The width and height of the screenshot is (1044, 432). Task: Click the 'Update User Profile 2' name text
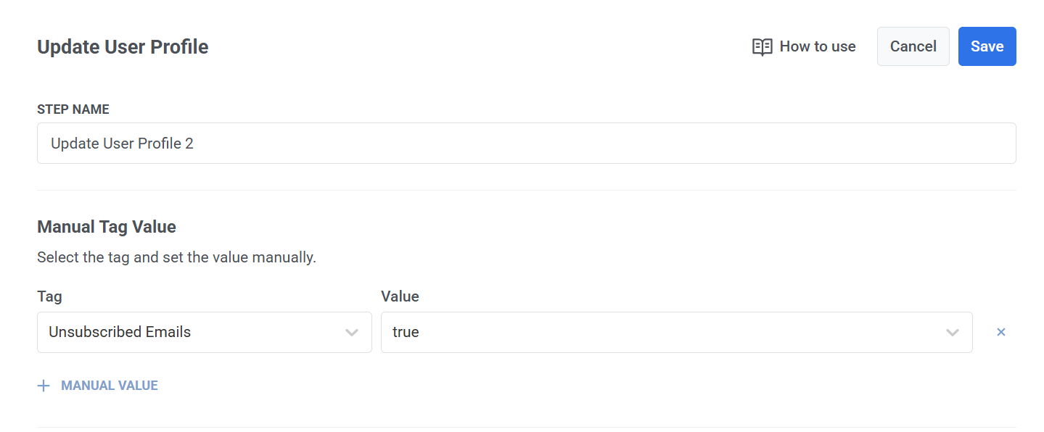(122, 144)
